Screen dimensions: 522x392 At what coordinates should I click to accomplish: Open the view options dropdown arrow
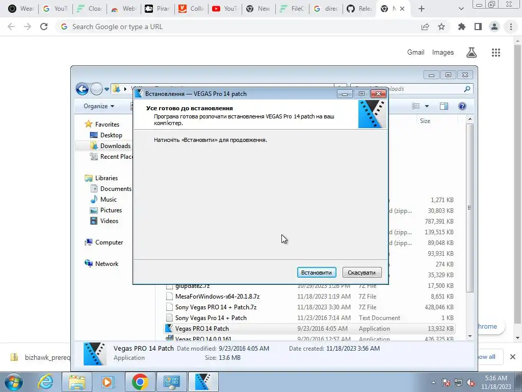tap(427, 106)
